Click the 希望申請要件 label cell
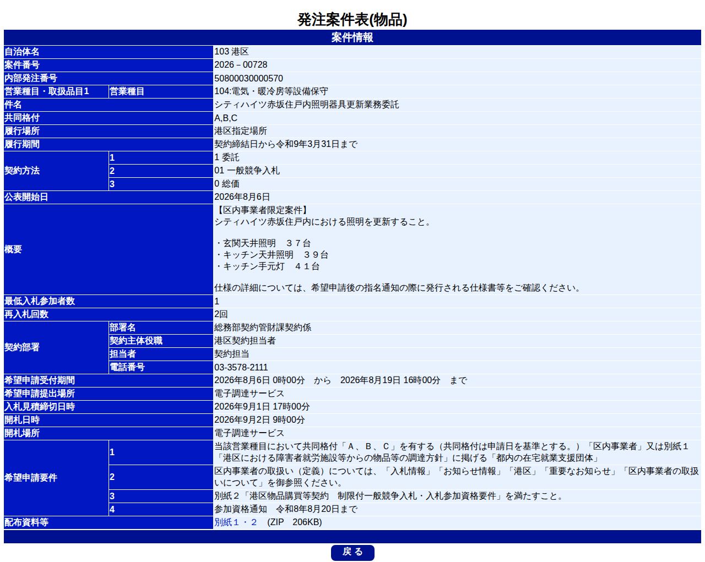The width and height of the screenshot is (705, 562). tap(56, 478)
